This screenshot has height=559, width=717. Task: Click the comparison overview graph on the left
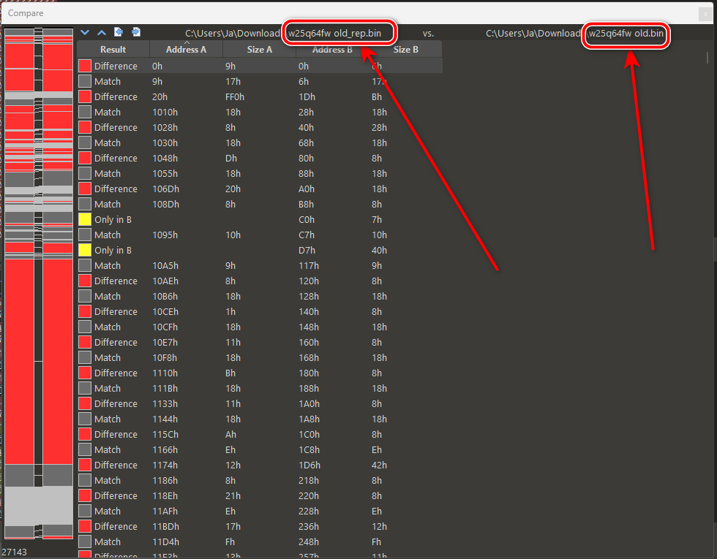click(x=38, y=284)
